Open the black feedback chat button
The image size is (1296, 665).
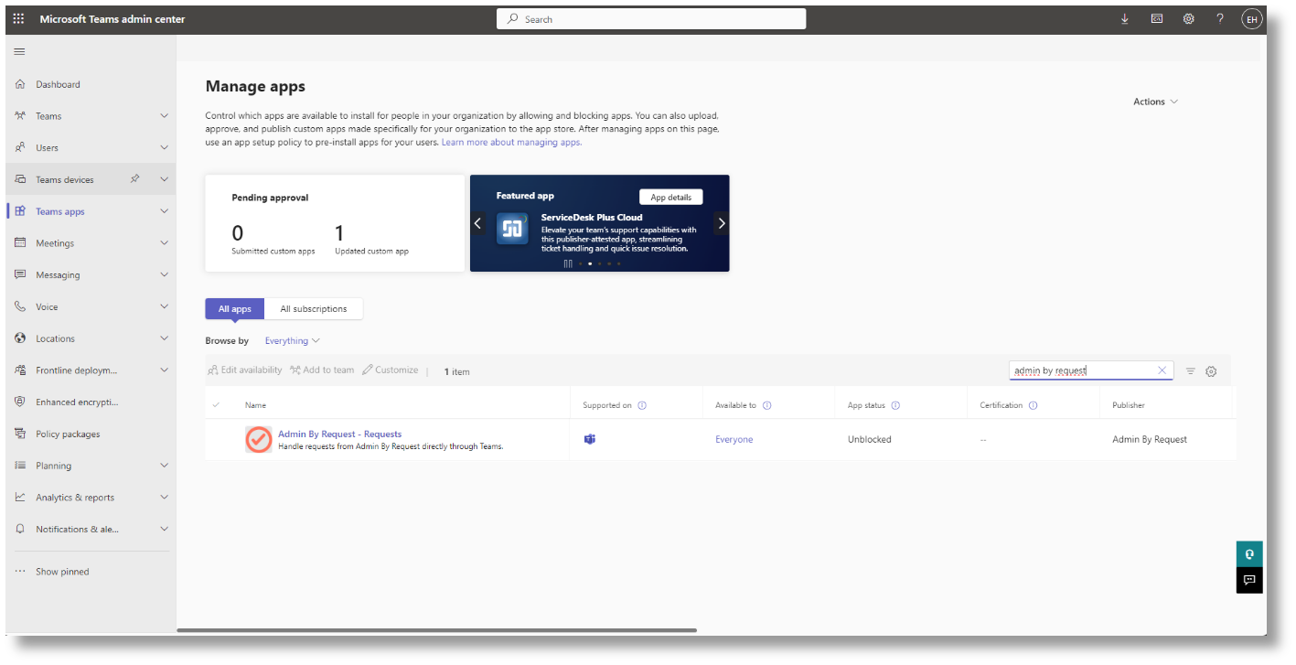pos(1249,580)
